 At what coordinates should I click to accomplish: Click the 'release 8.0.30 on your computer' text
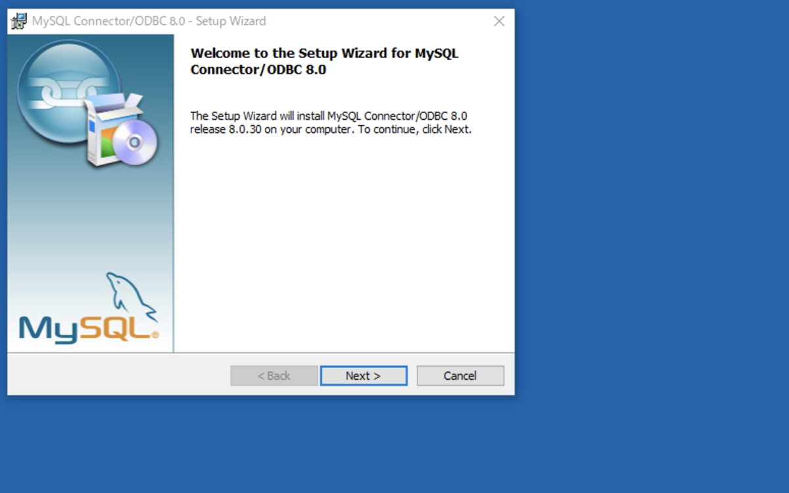click(271, 130)
